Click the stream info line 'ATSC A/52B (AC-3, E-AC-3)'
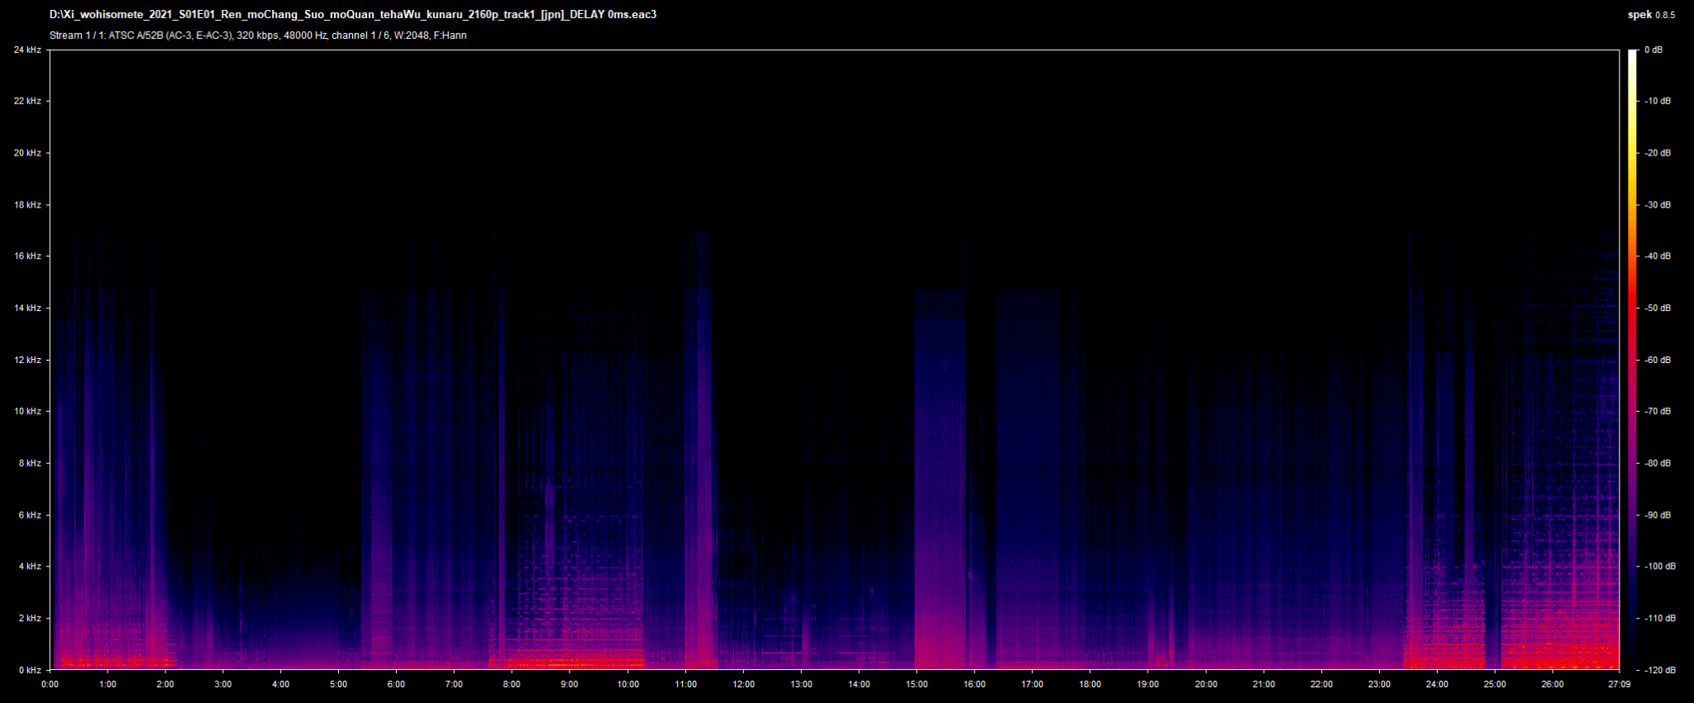 (258, 36)
